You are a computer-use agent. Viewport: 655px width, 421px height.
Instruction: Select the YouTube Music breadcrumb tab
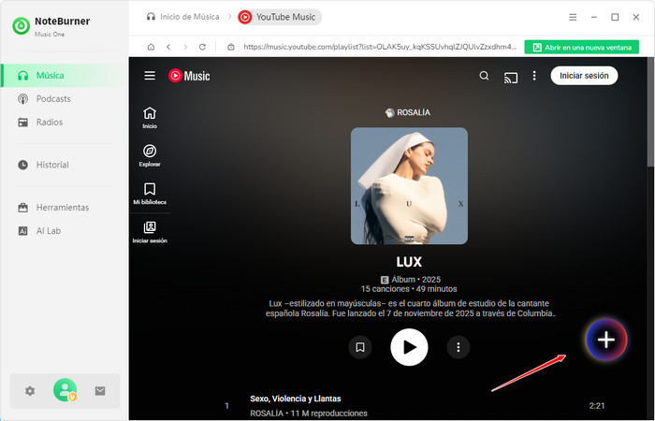pos(279,17)
